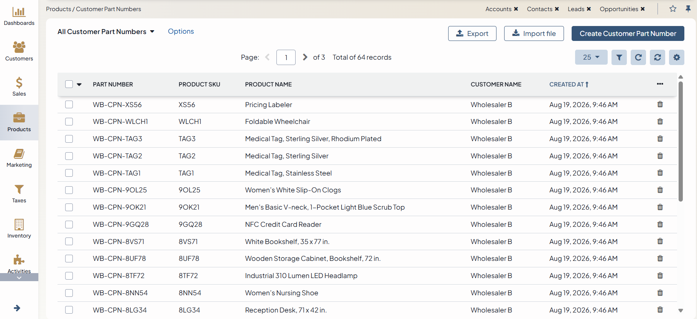
Task: Select the WB-CPN-XS56 row checkbox
Action: pyautogui.click(x=69, y=104)
